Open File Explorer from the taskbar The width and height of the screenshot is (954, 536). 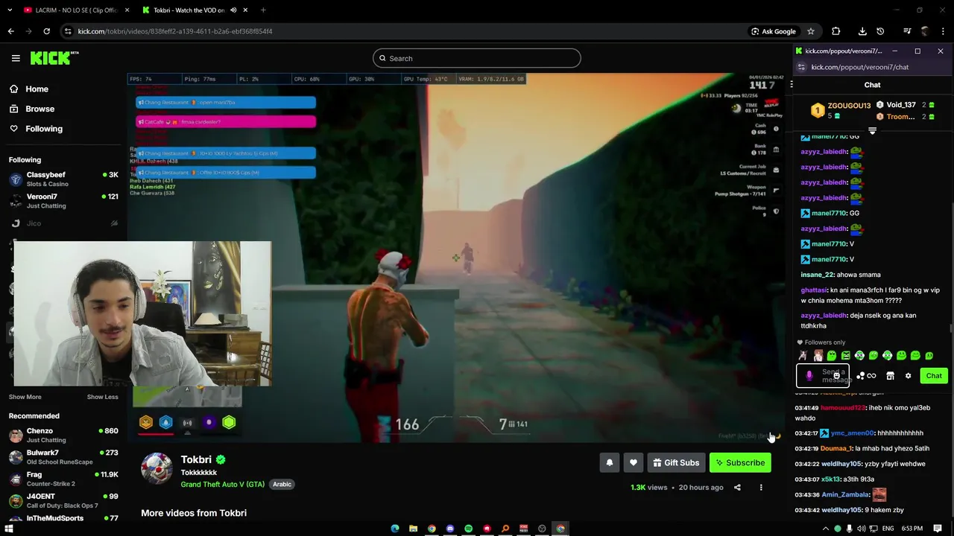pos(414,529)
